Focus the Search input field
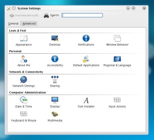Viewport: 154px width, 140px height. coord(82,15)
